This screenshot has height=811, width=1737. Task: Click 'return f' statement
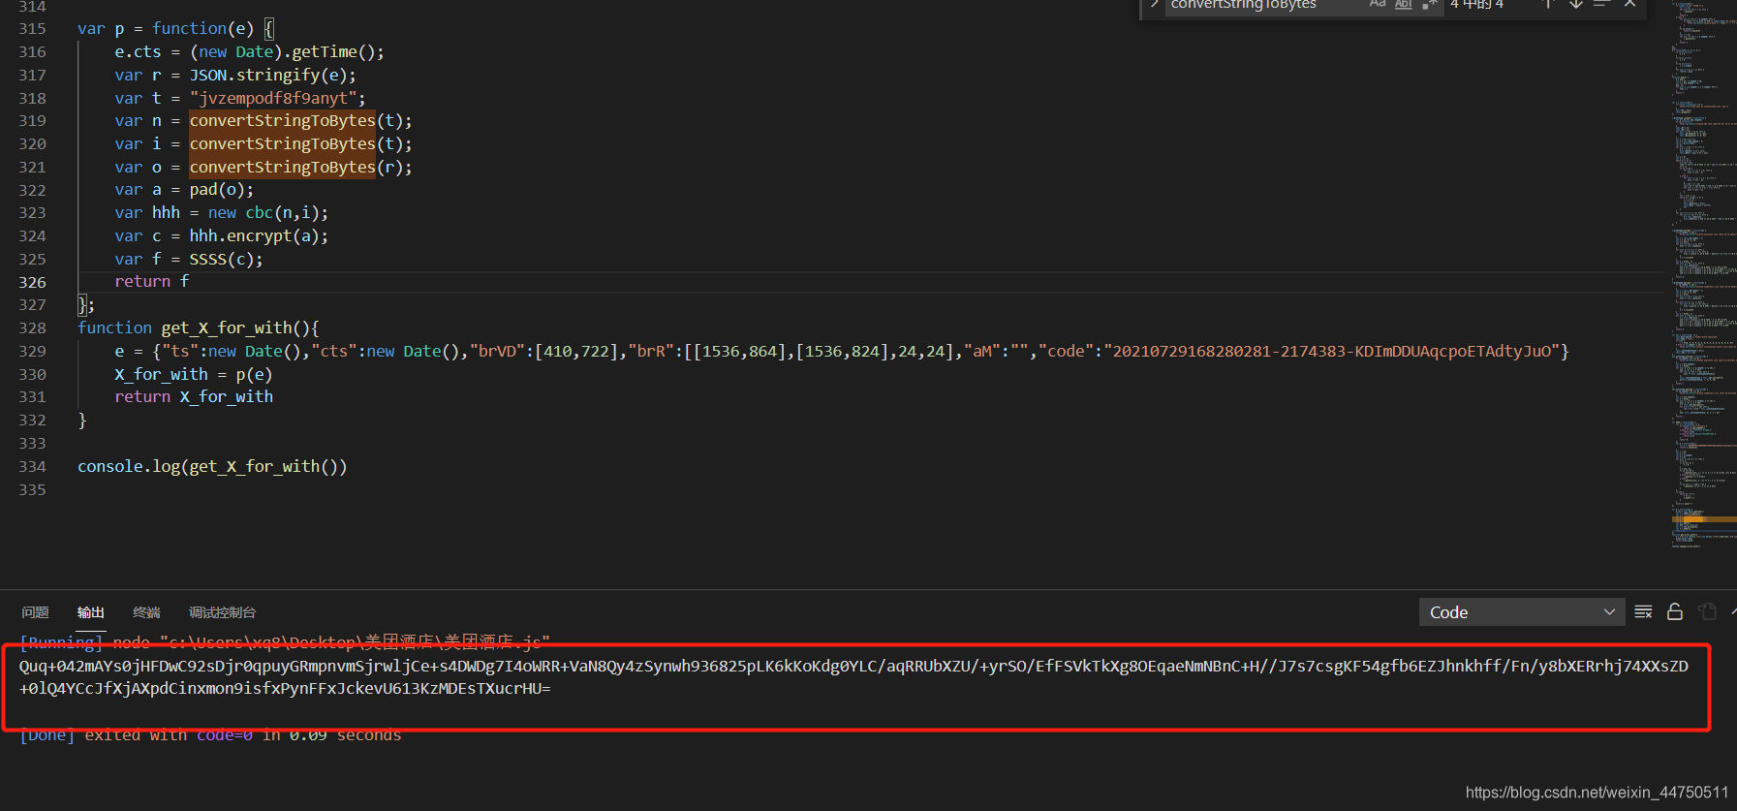point(152,281)
